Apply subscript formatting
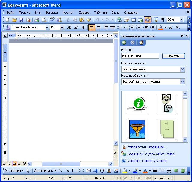Viewport: 192px width, 182px height. pyautogui.click(x=178, y=27)
